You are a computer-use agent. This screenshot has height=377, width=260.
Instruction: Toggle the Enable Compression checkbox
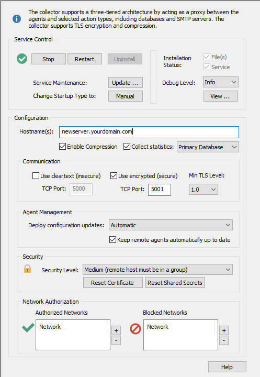coord(62,147)
